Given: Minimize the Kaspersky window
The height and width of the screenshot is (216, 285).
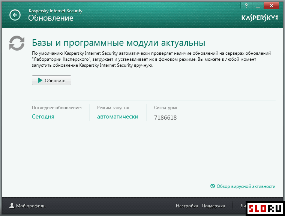Looking at the screenshot, I should tap(258, 6).
